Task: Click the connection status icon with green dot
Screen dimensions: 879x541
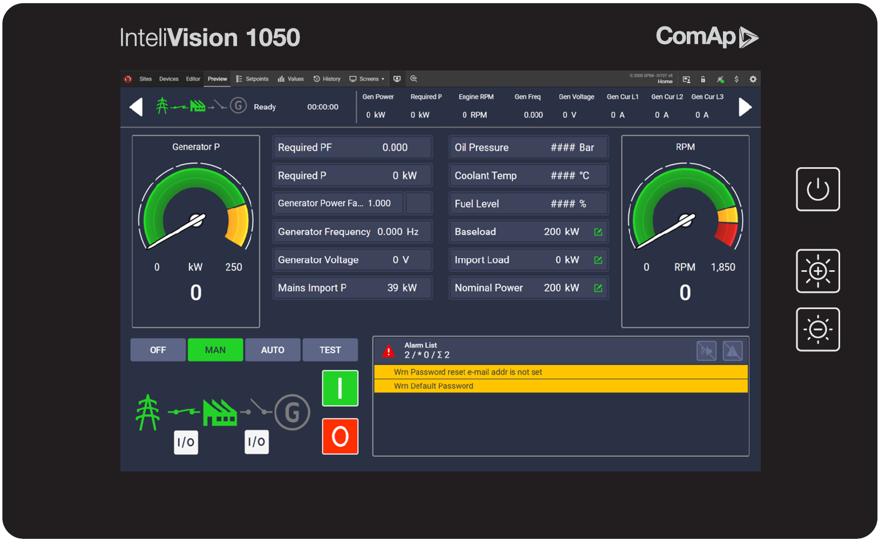Action: click(720, 79)
